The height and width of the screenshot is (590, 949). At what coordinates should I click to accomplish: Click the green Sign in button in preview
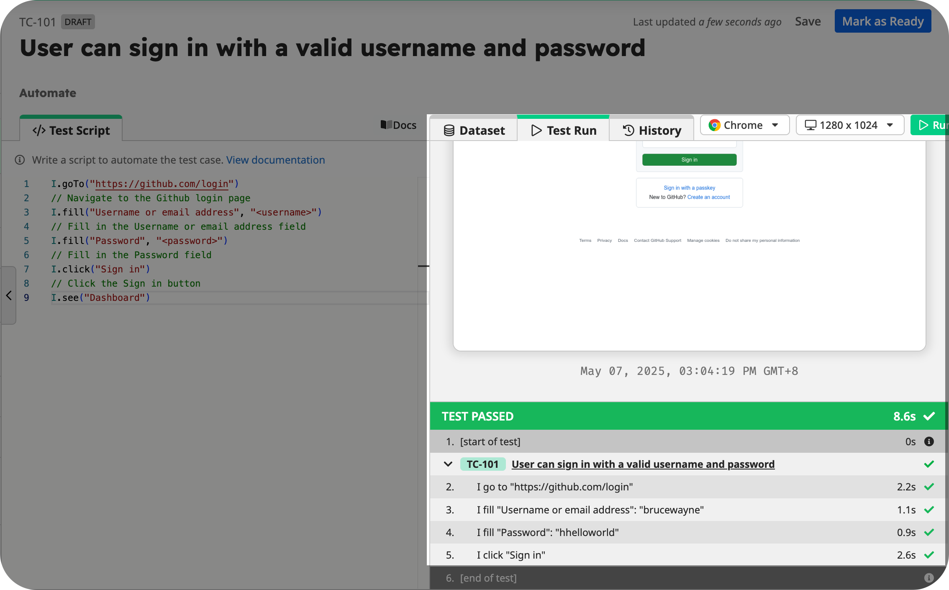(x=689, y=160)
